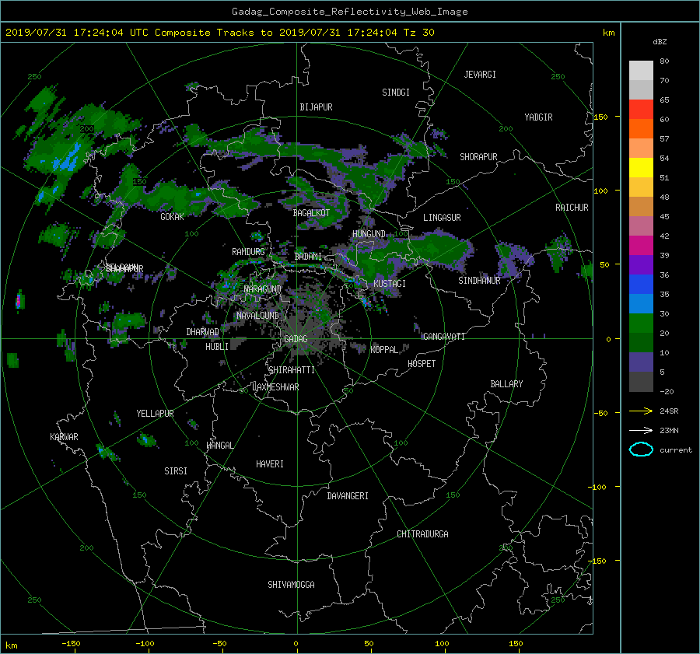700x654 pixels.
Task: Click the BIJAPUR city label
Action: [x=316, y=107]
